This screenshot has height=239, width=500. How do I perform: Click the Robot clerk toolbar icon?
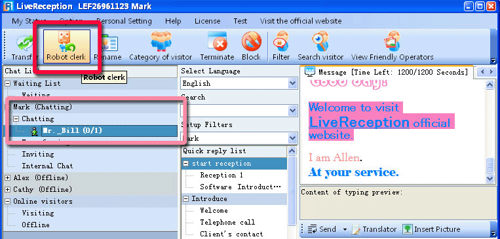[67, 46]
